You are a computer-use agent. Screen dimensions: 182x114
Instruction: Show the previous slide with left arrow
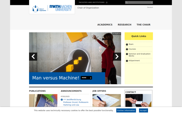tap(33, 57)
